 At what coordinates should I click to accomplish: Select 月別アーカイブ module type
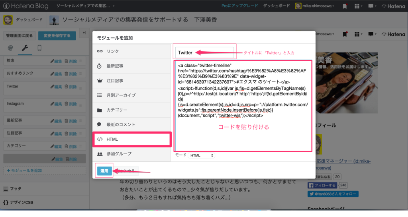click(x=131, y=95)
